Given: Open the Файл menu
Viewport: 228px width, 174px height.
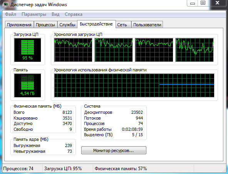Looking at the screenshot, I should pyautogui.click(x=11, y=14).
